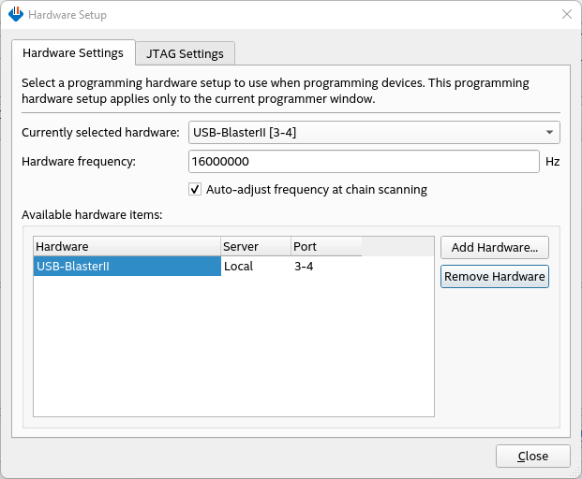Click the Available hardware items label

[92, 215]
